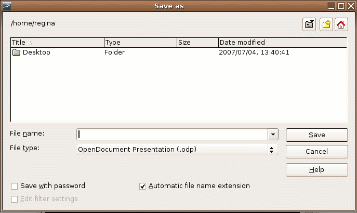Close the Save as dialog window
The image size is (357, 213).
pyautogui.click(x=351, y=6)
